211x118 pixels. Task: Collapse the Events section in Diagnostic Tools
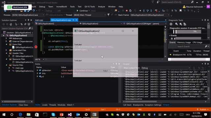[x=169, y=35]
